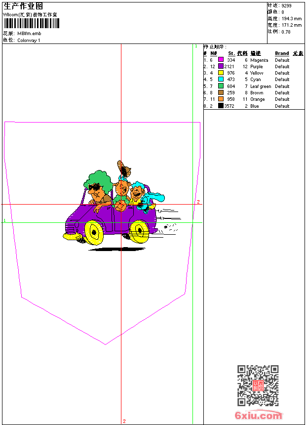Click the Purple color swatch
306x425 pixels.
click(221, 66)
